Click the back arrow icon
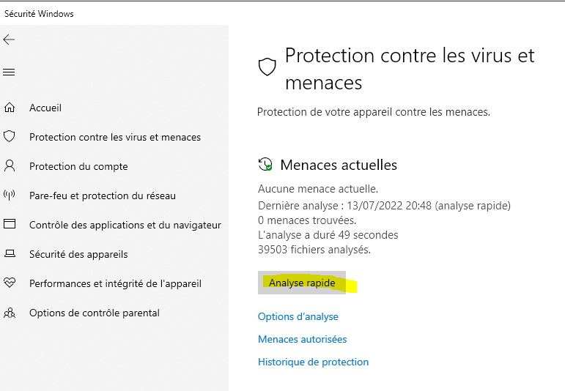Viewport: 565px width, 391px height. [10, 40]
